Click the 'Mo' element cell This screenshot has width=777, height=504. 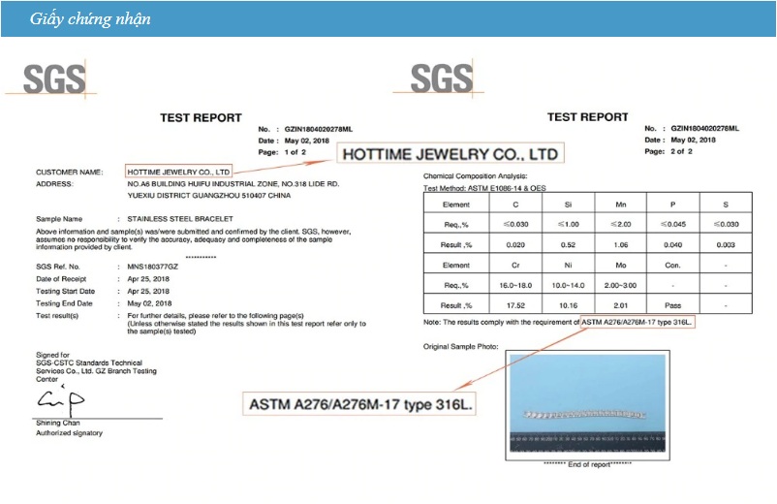point(620,266)
